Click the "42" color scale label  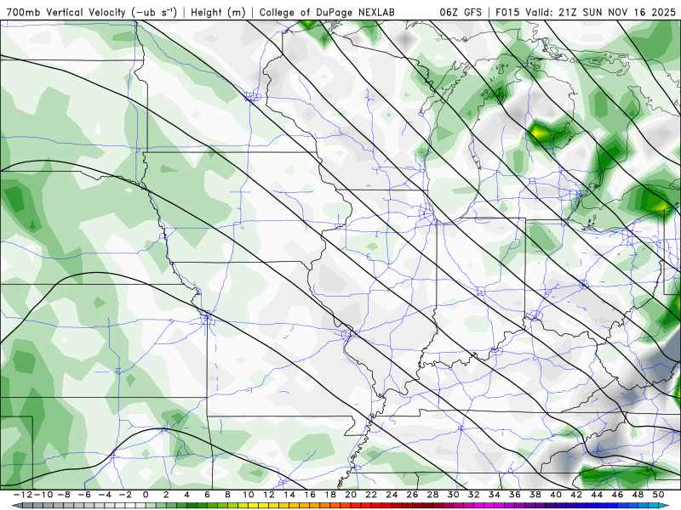[x=576, y=495]
